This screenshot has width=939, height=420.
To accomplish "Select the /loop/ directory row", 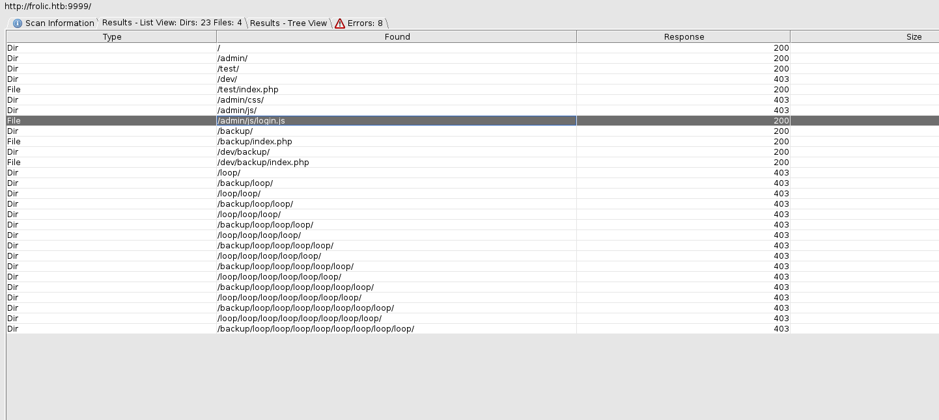I will 229,173.
